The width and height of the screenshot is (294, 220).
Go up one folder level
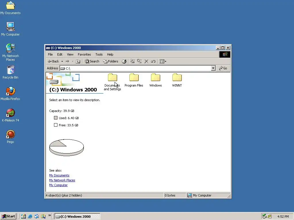click(78, 61)
